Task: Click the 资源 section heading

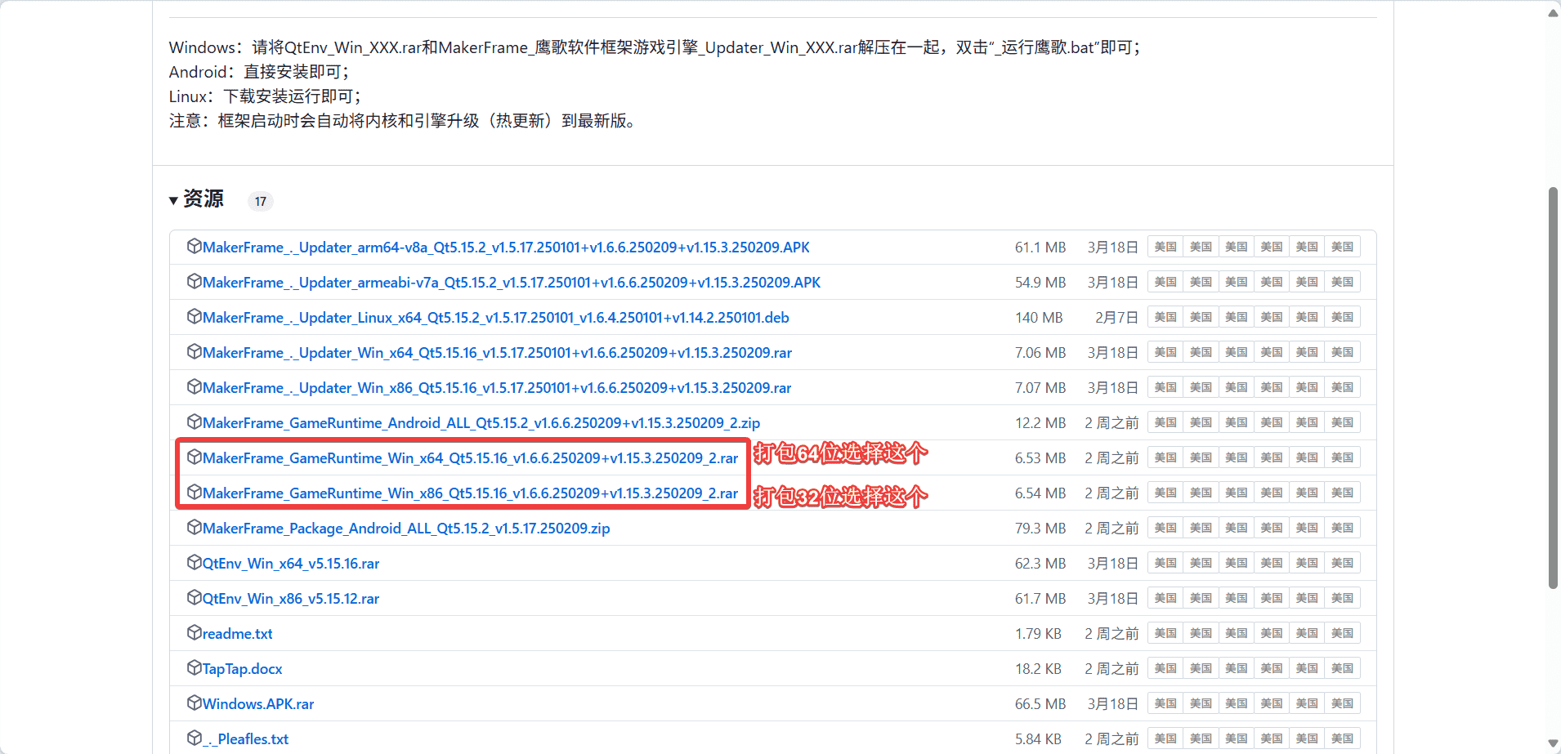Action: pos(204,199)
